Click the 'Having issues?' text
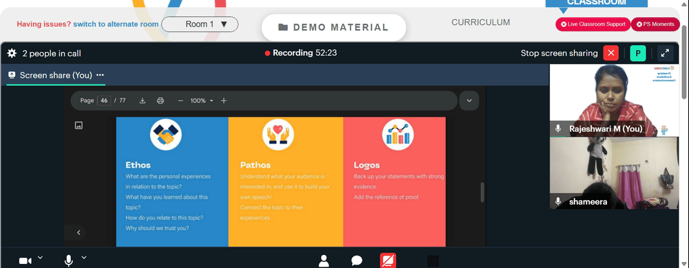Screen dimensions: 689x268 coord(43,24)
